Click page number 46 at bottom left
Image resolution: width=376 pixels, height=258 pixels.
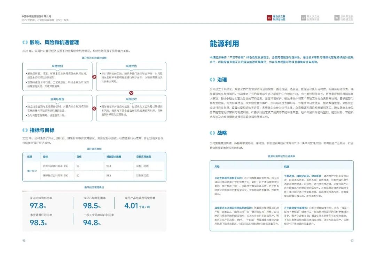[x=24, y=241]
